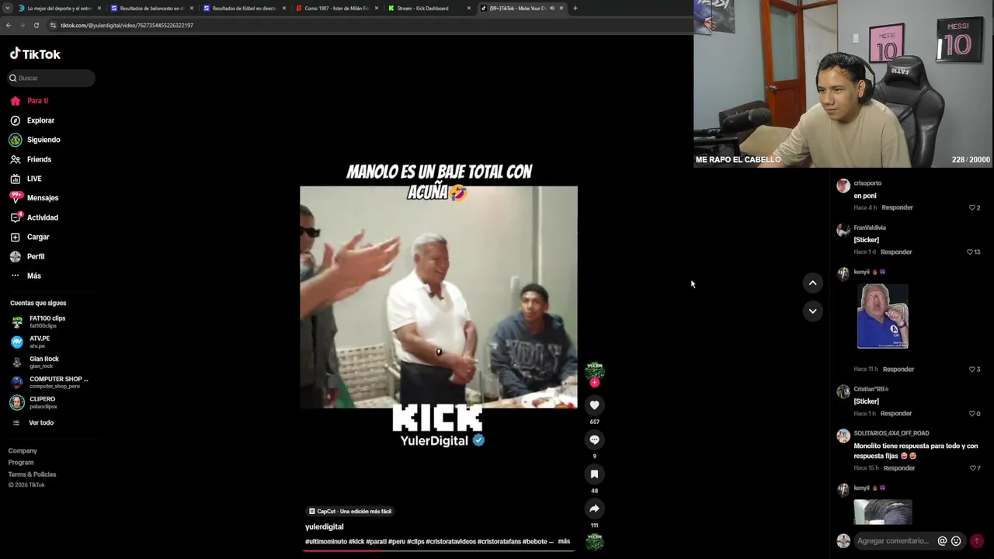Open the Perfil page
The height and width of the screenshot is (559, 994).
pyautogui.click(x=27, y=256)
